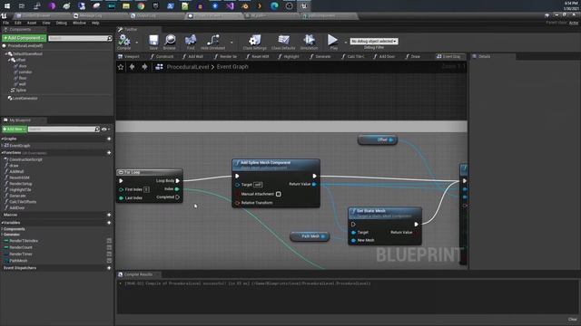581x326 pixels.
Task: Click the green Add New button
Action: pos(15,129)
